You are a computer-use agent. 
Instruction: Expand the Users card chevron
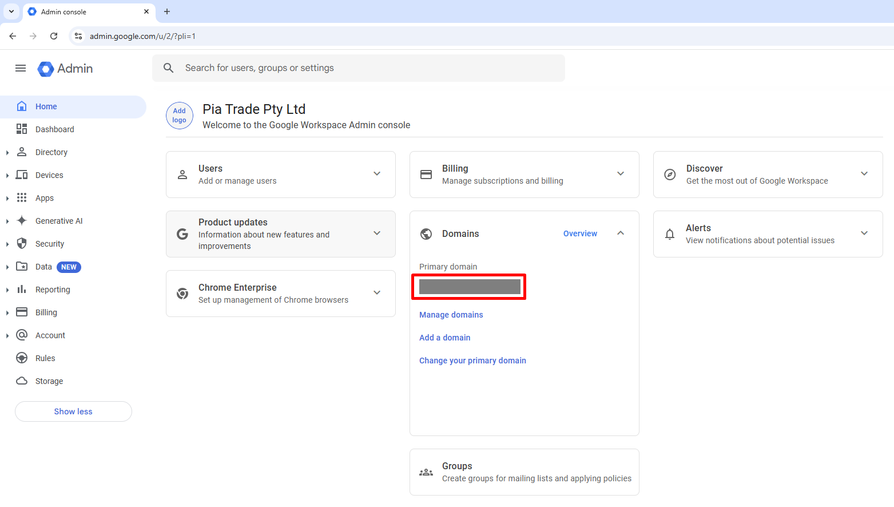377,174
